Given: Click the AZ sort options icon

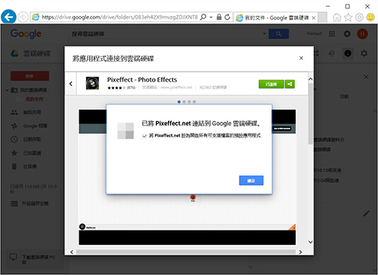Looking at the screenshot, I should [x=331, y=53].
